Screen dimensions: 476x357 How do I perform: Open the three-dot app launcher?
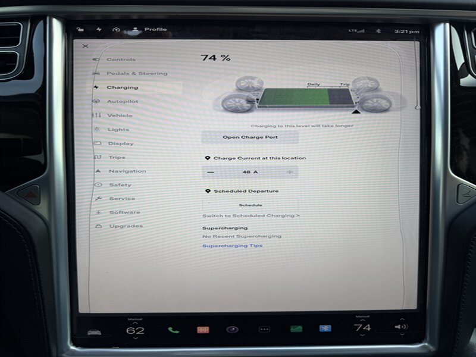(264, 329)
